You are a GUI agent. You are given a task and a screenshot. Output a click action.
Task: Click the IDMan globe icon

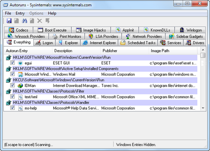click(20, 86)
